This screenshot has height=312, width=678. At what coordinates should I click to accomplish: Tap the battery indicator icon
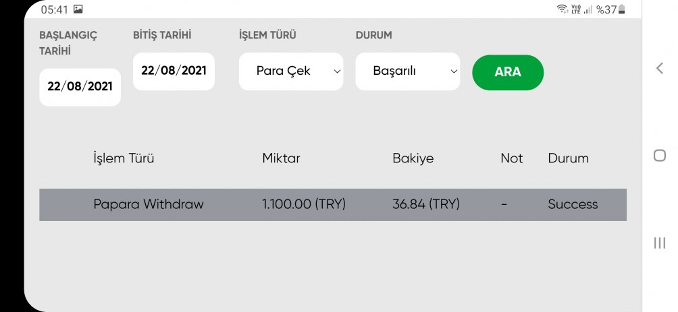pos(621,9)
